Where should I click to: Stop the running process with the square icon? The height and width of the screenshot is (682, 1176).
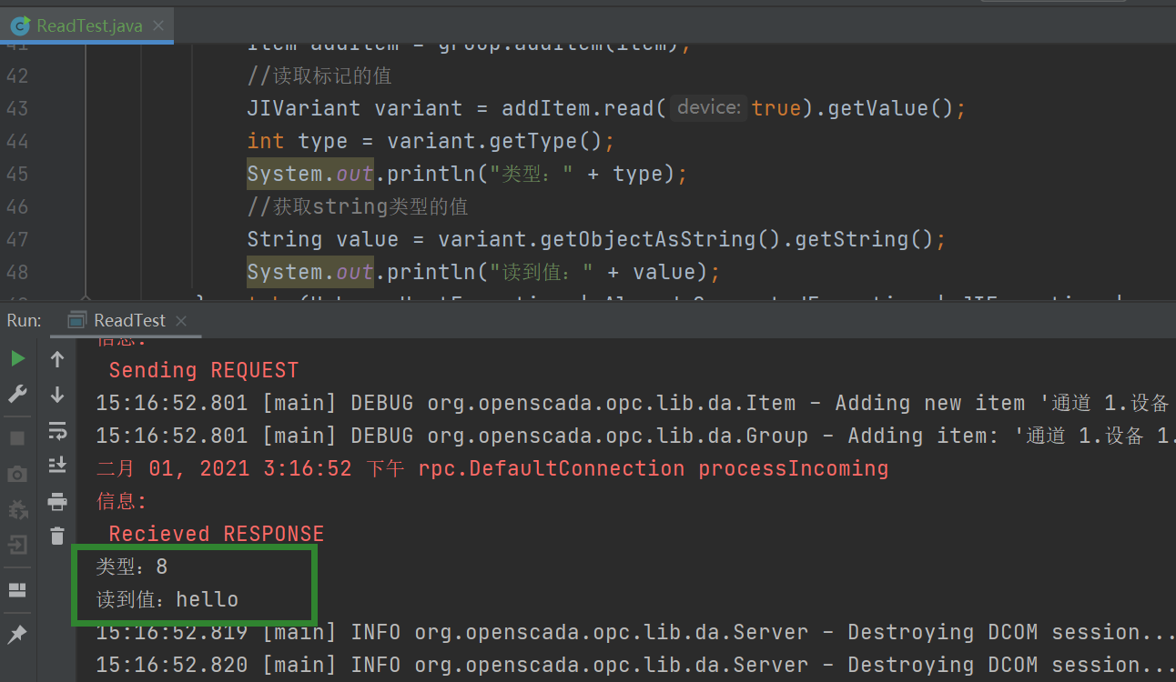[x=17, y=438]
